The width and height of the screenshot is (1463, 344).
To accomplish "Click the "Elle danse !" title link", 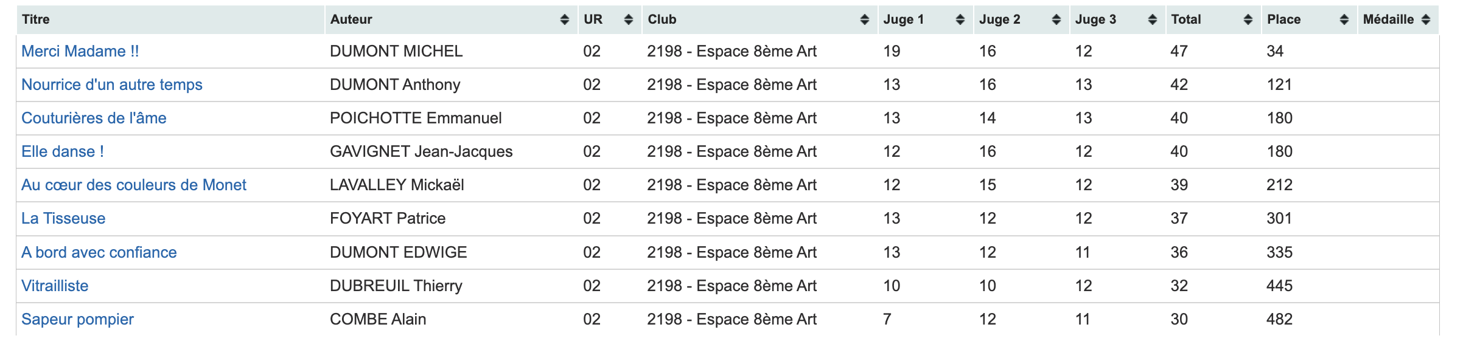I will (63, 152).
